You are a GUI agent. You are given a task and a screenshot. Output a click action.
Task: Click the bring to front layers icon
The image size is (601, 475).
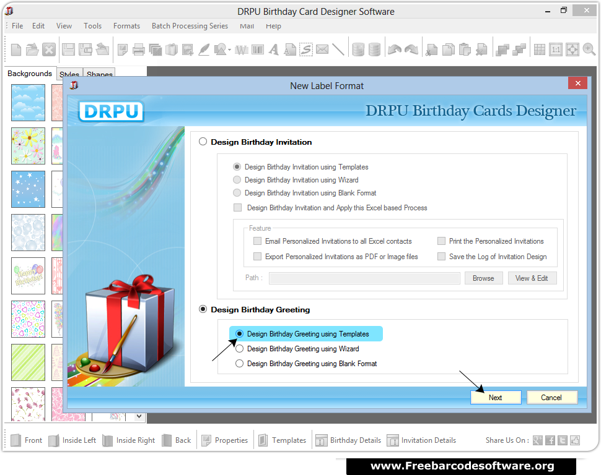click(502, 49)
